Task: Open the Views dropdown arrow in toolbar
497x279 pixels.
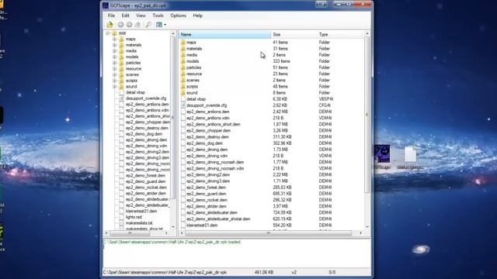Action: click(165, 25)
